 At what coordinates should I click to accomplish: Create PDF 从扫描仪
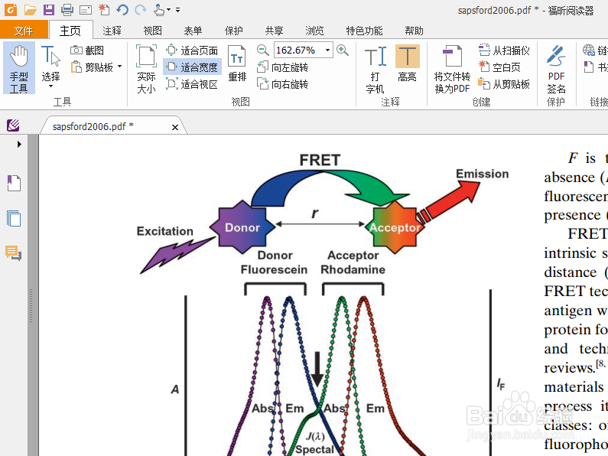coord(504,50)
